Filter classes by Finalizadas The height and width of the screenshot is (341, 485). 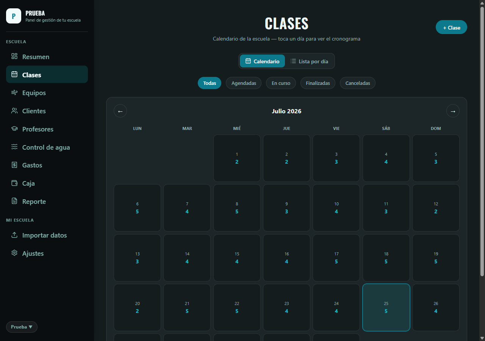point(318,83)
